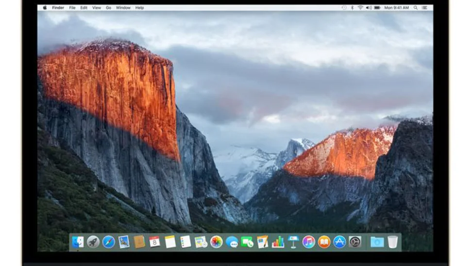Open Finder from the Dock
This screenshot has height=266, width=473.
[78, 242]
